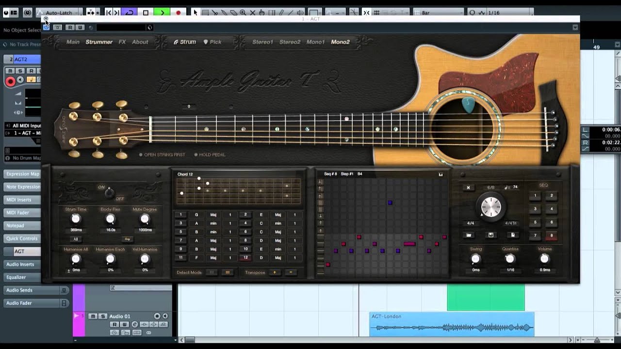This screenshot has width=621, height=349.
Task: Lower chord transpose with the minus button
Action: [x=291, y=272]
